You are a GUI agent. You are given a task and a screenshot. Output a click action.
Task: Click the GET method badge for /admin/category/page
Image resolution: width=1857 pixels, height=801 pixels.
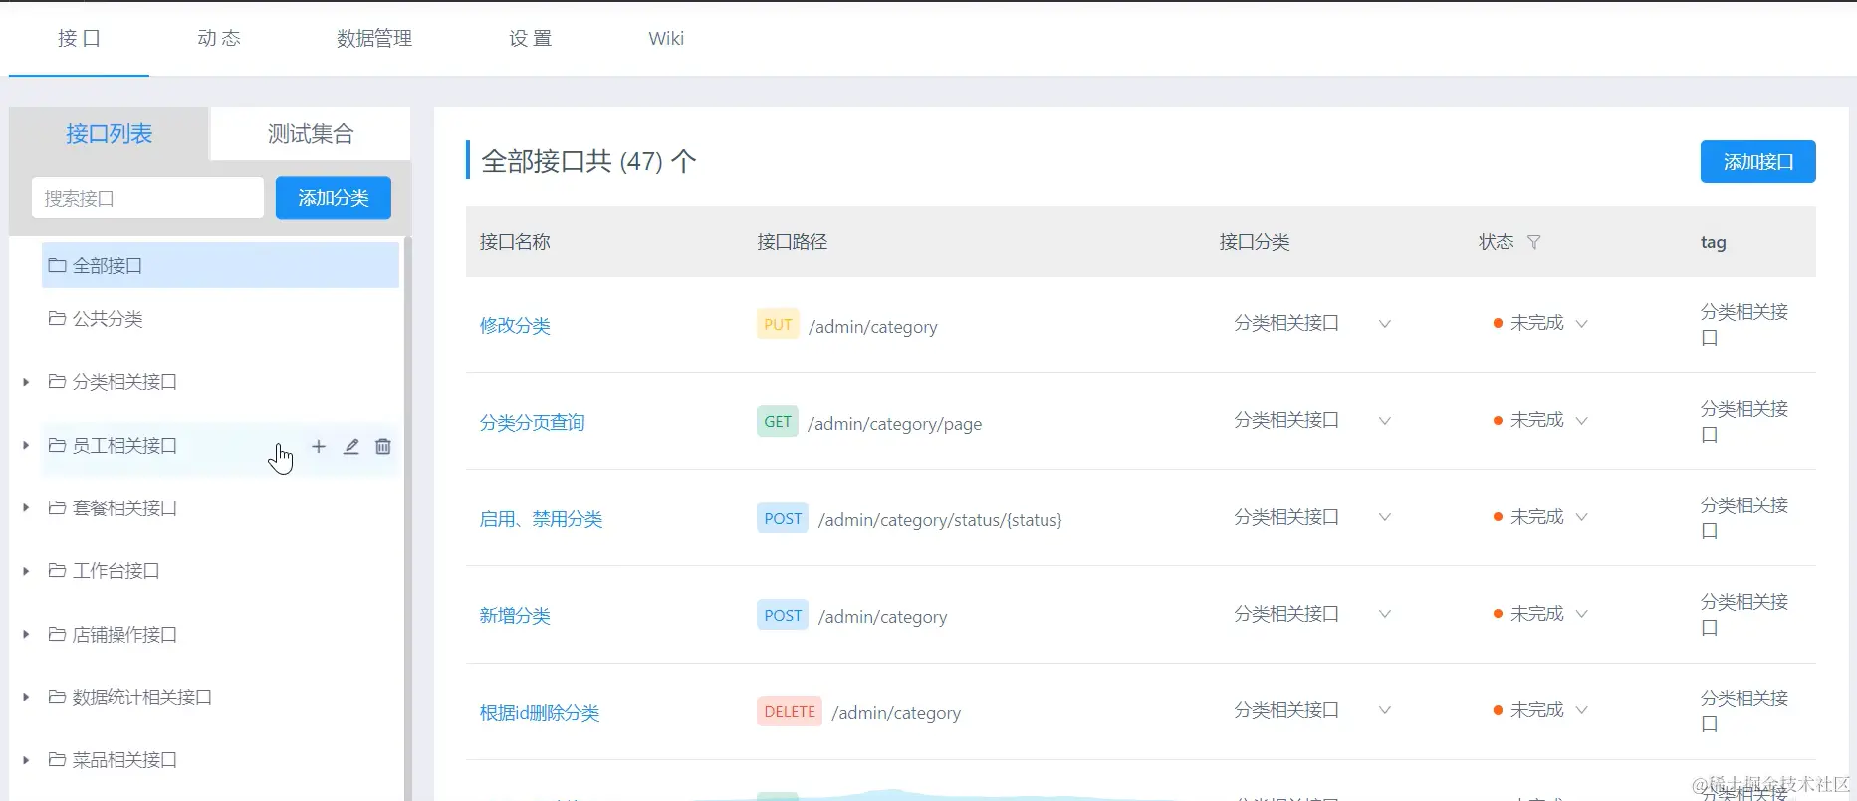coord(778,422)
